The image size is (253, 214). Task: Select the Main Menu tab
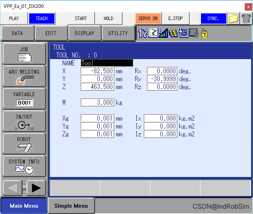[x=24, y=206]
